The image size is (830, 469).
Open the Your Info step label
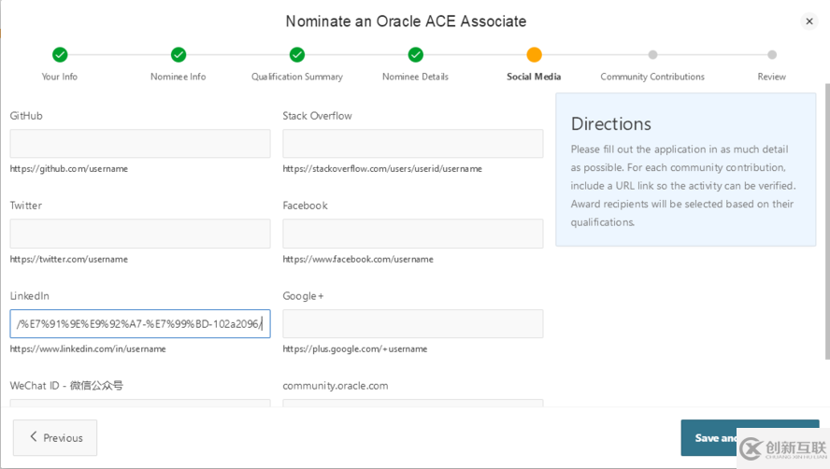pyautogui.click(x=59, y=77)
